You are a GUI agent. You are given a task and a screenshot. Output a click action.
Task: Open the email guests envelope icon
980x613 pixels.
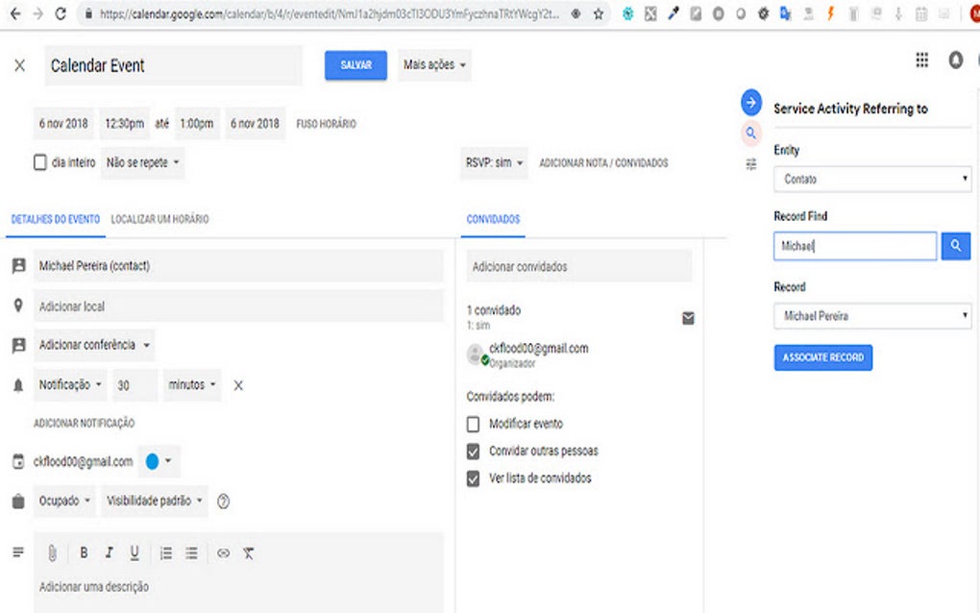[688, 318]
